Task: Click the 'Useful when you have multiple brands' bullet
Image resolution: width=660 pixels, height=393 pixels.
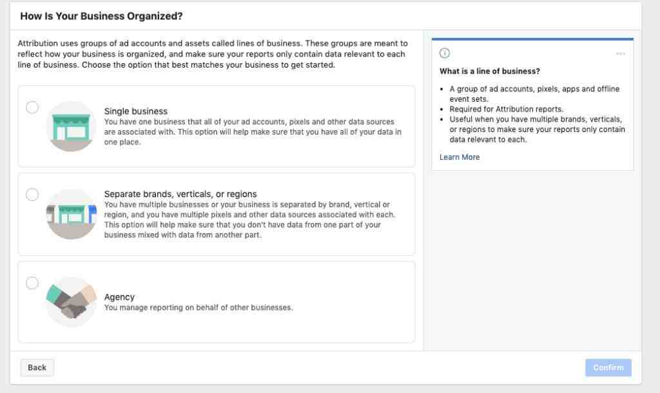Action: (537, 129)
